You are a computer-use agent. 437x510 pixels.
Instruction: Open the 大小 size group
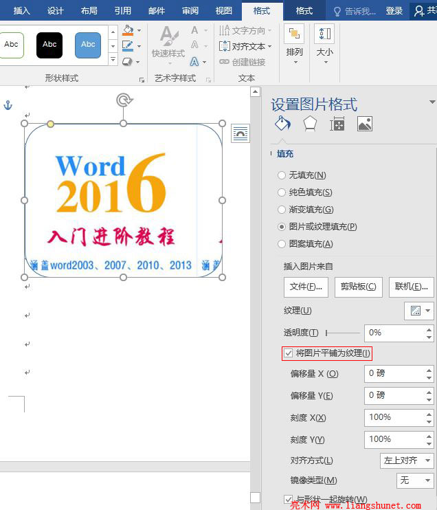(324, 45)
